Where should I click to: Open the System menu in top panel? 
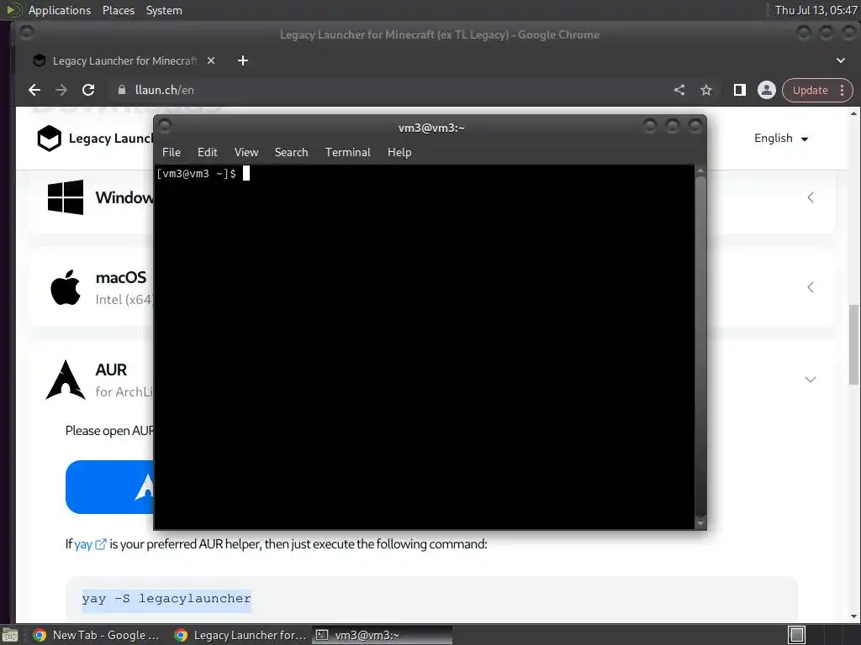pos(164,10)
